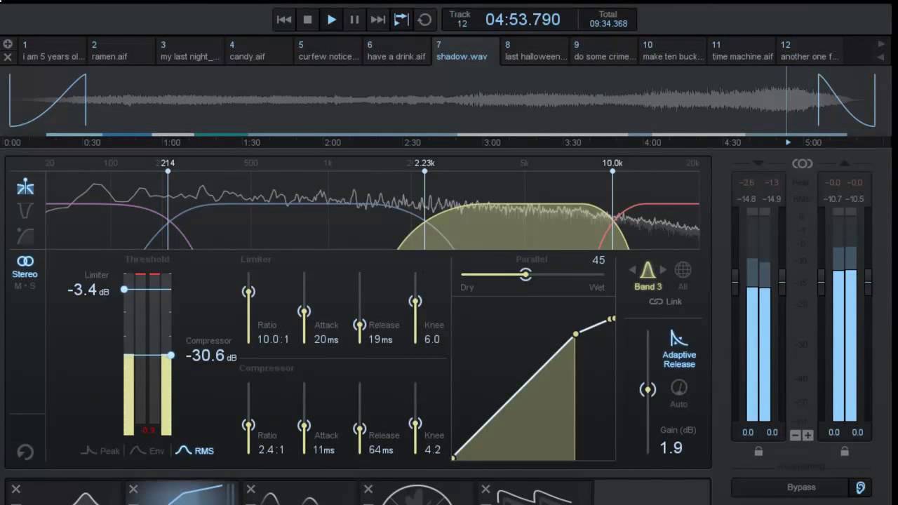Image resolution: width=898 pixels, height=505 pixels.
Task: Select Env detection mode
Action: coord(148,450)
